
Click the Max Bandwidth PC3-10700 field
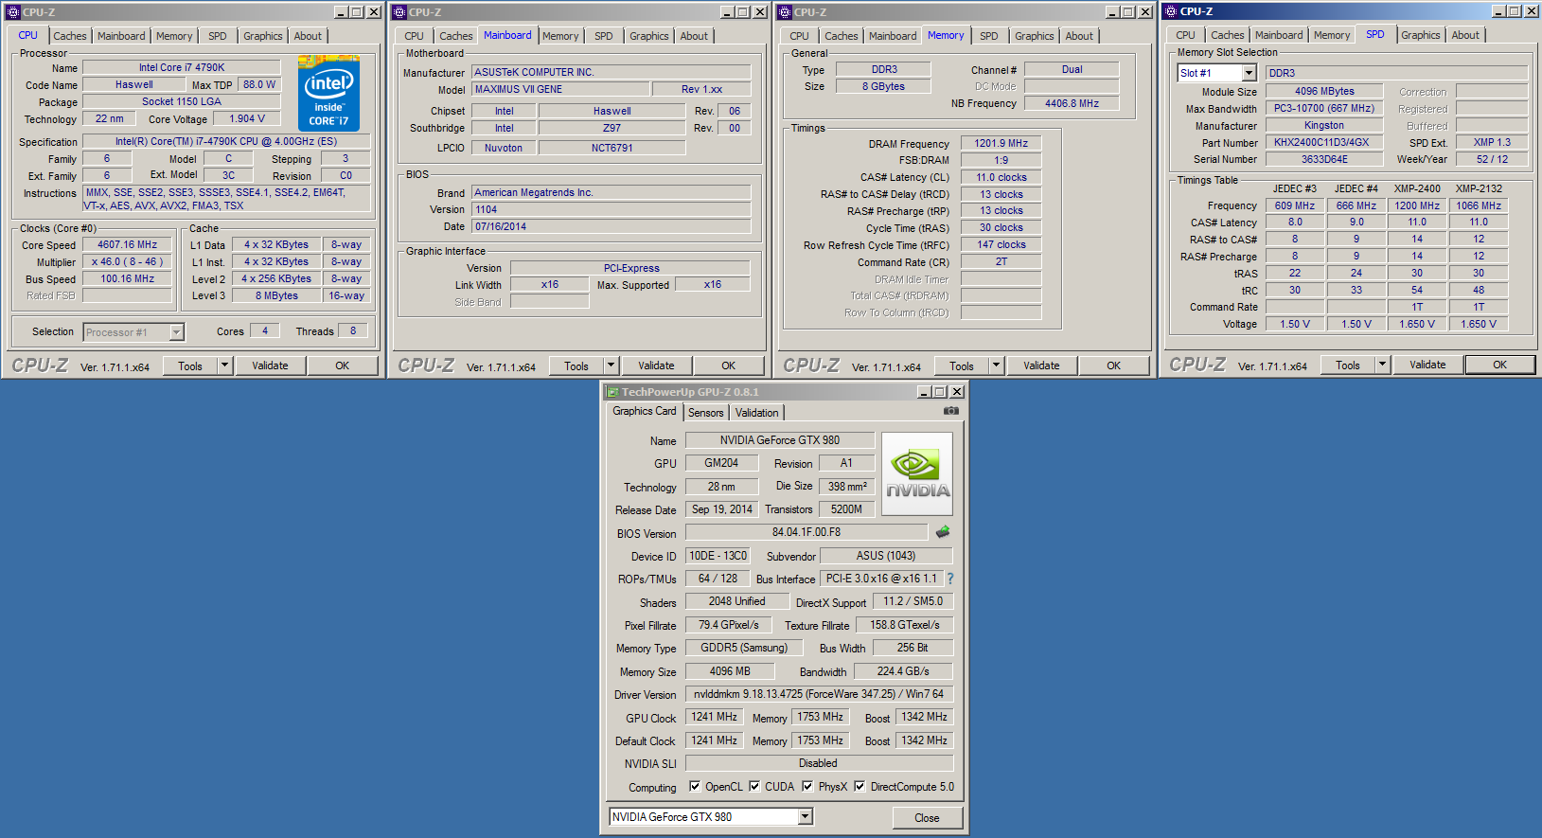pyautogui.click(x=1324, y=108)
